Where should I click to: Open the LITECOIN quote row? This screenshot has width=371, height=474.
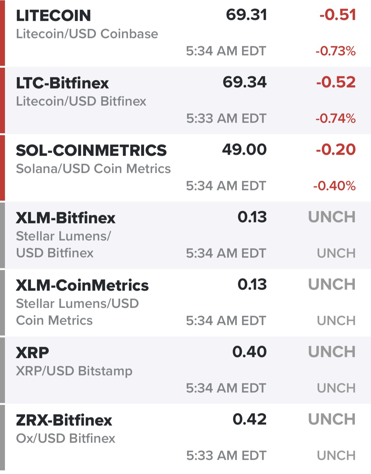(185, 33)
